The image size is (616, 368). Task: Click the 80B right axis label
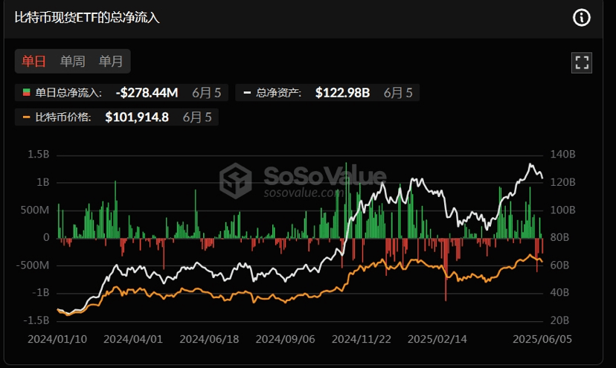[559, 238]
